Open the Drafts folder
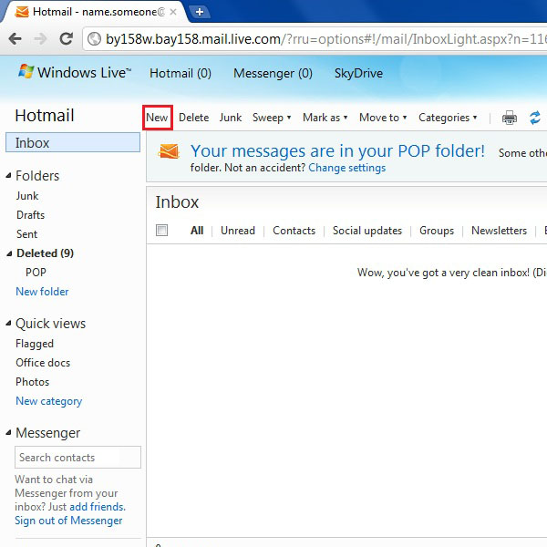The width and height of the screenshot is (547, 547). tap(30, 215)
